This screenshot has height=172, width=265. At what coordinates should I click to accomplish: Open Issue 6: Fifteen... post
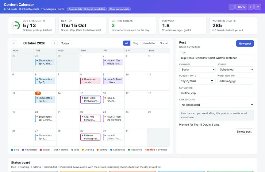[113, 100]
